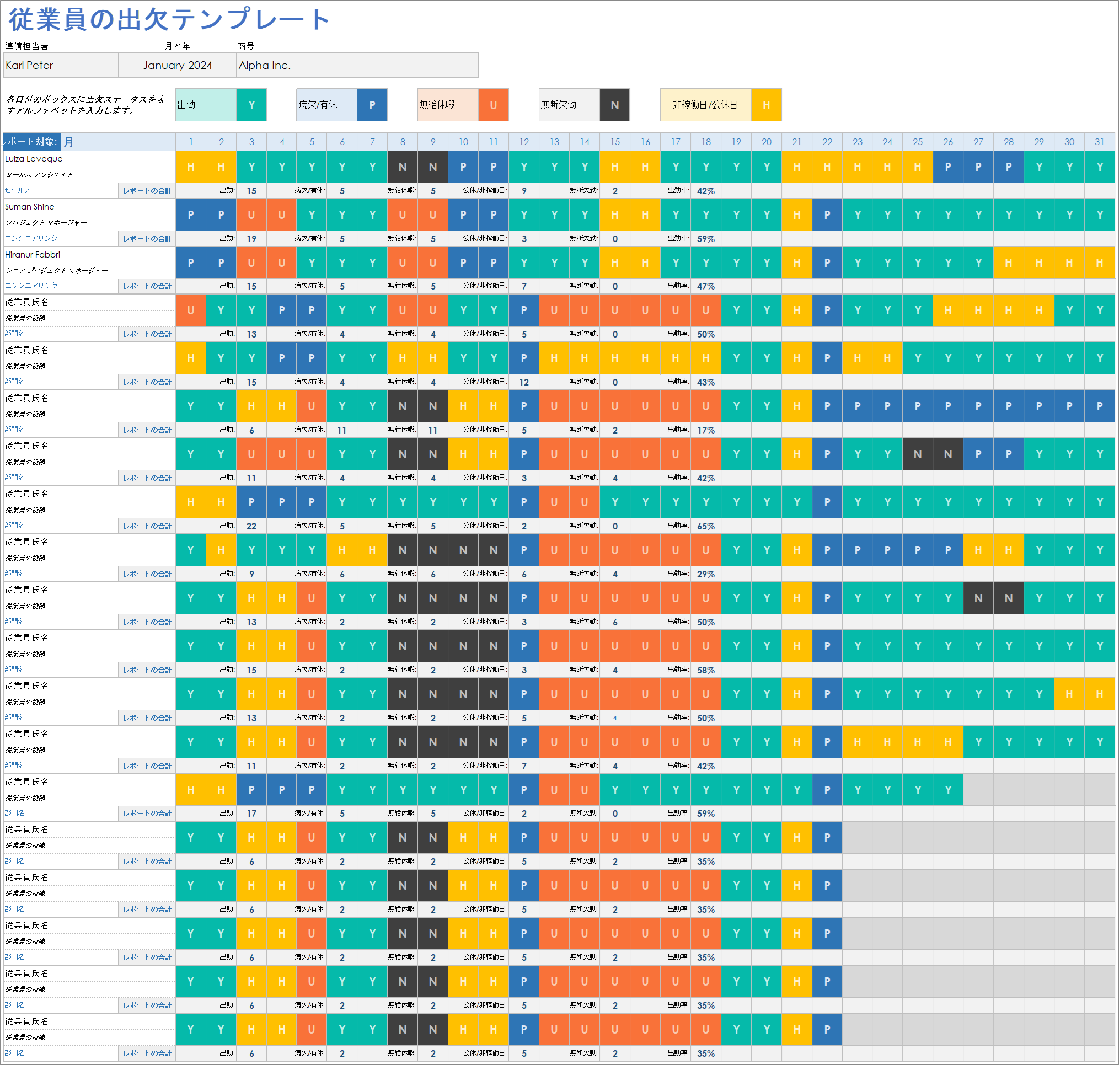
Task: Select the day 1 column header
Action: (x=191, y=142)
